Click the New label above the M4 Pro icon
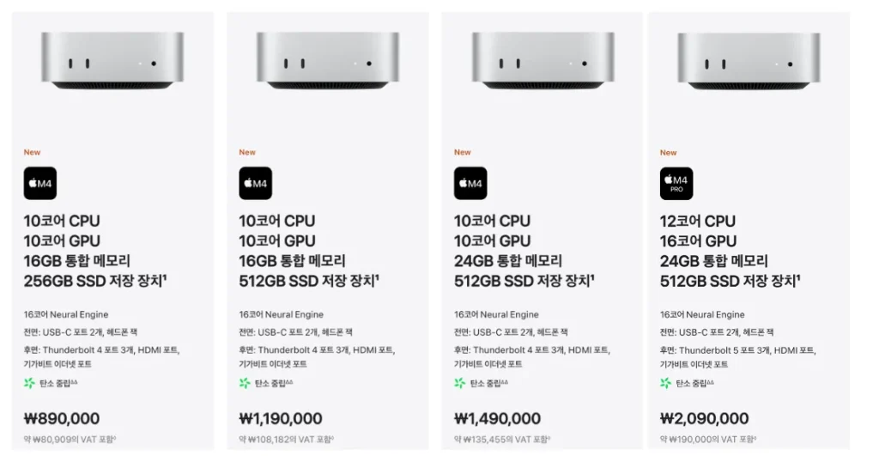Image resolution: width=879 pixels, height=456 pixels. [668, 153]
